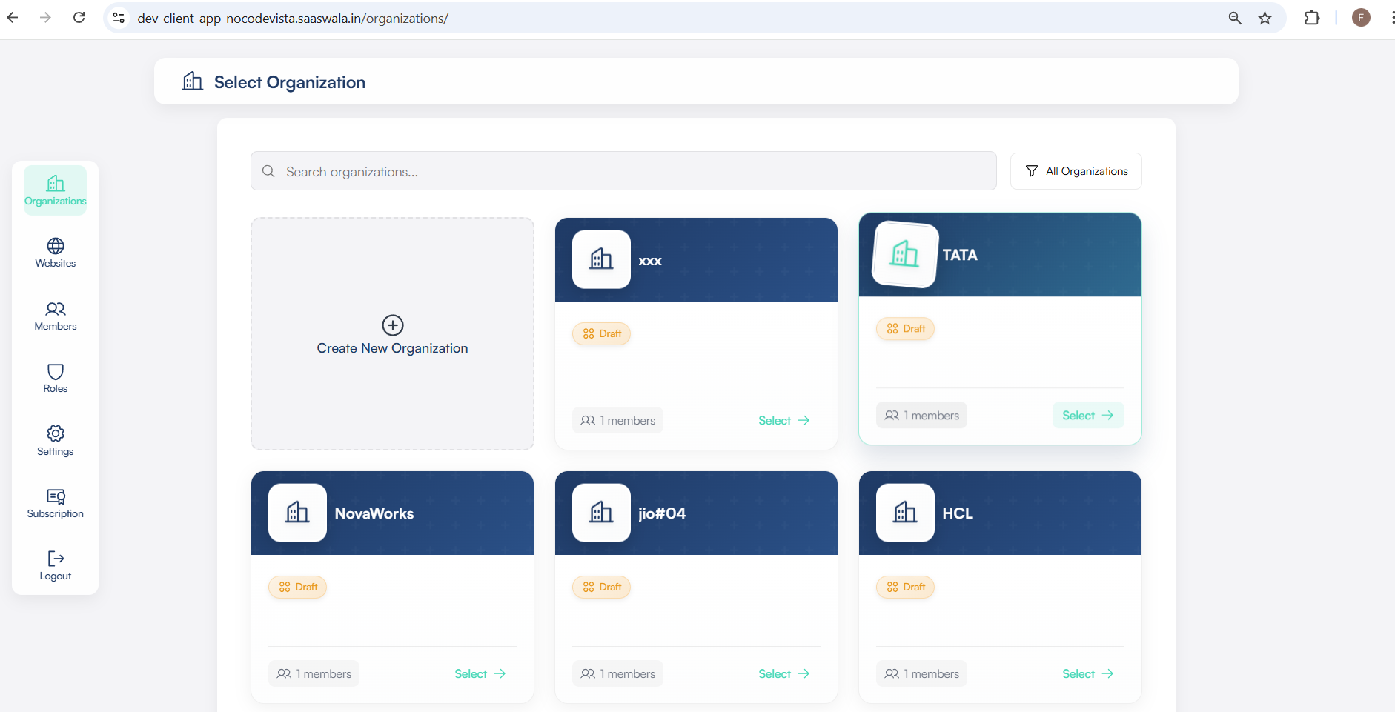Open Settings gear in sidebar
This screenshot has width=1395, height=712.
[56, 433]
